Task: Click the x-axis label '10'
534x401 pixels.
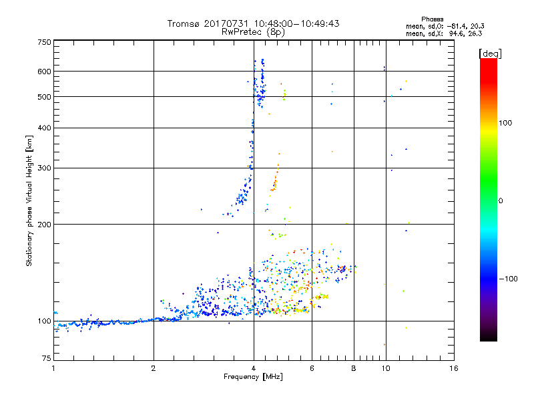Action: [x=386, y=368]
